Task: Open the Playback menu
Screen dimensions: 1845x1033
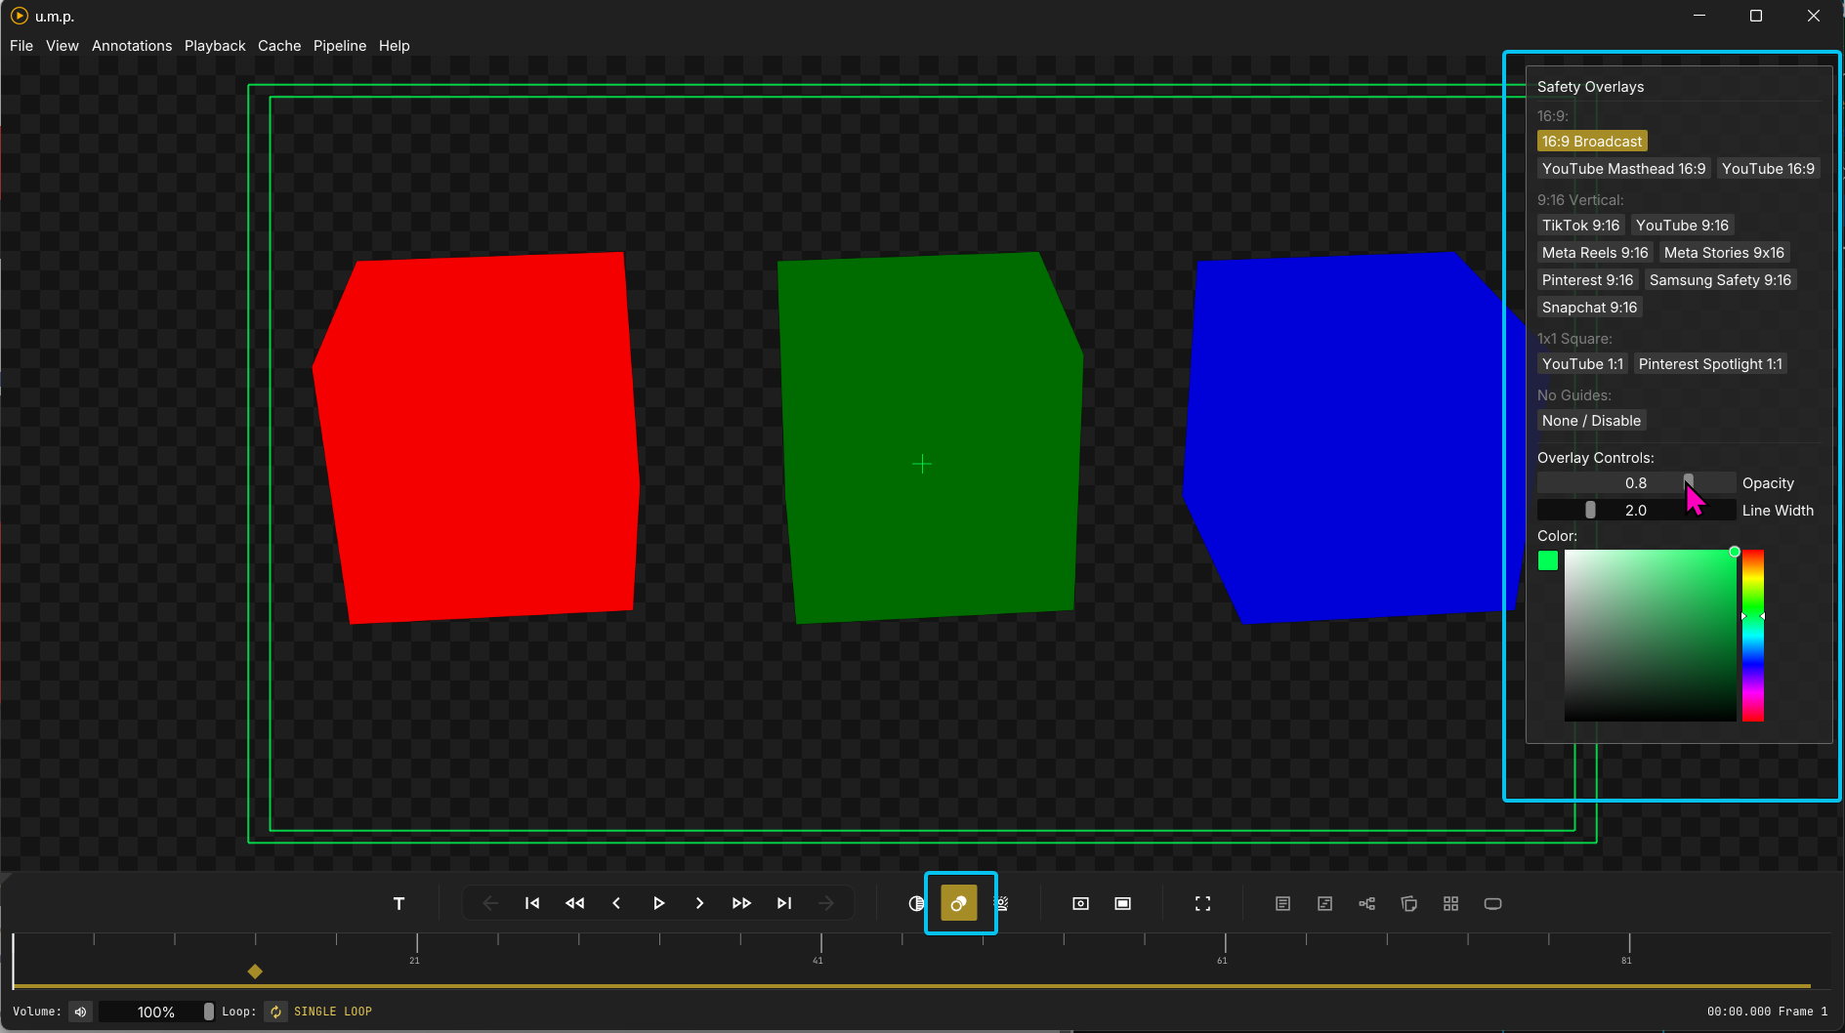Action: click(215, 46)
